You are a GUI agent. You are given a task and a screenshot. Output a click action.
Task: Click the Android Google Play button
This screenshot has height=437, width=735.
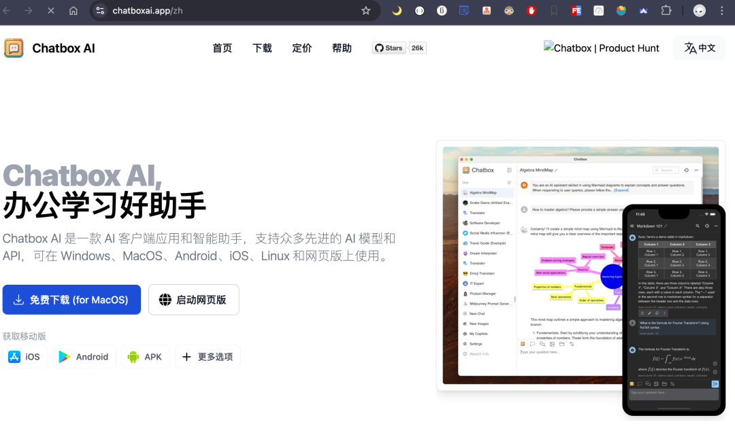84,357
